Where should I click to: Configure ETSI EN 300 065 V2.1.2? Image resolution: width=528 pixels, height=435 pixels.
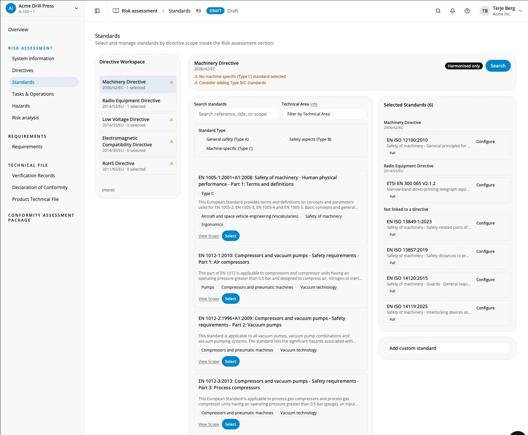pyautogui.click(x=485, y=185)
